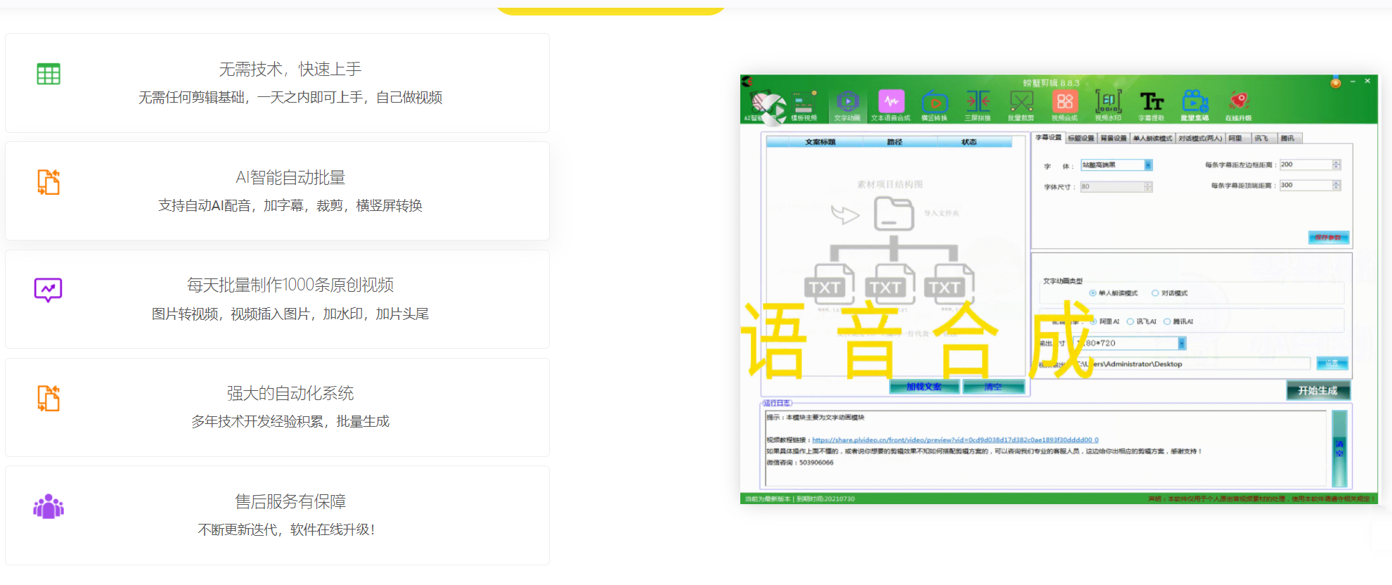Viewport: 1392px width, 585px height.
Task: Click the 强大的自动化系统 heading
Action: tap(290, 393)
